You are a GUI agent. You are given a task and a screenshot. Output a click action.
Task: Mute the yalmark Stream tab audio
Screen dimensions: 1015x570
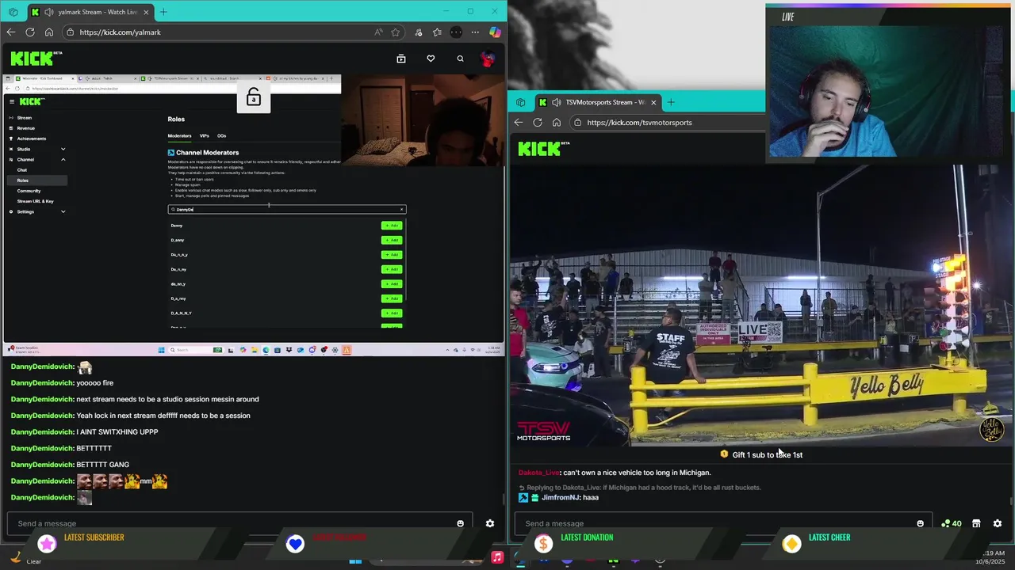click(x=49, y=12)
